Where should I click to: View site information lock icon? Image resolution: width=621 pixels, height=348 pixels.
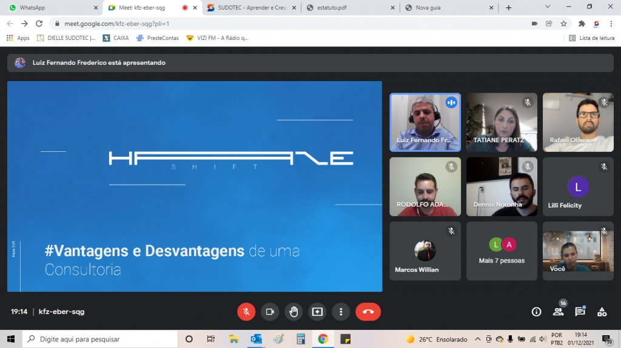tap(57, 24)
